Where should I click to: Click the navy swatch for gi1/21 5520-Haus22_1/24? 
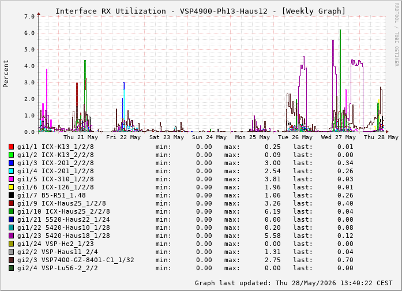(x=11, y=219)
